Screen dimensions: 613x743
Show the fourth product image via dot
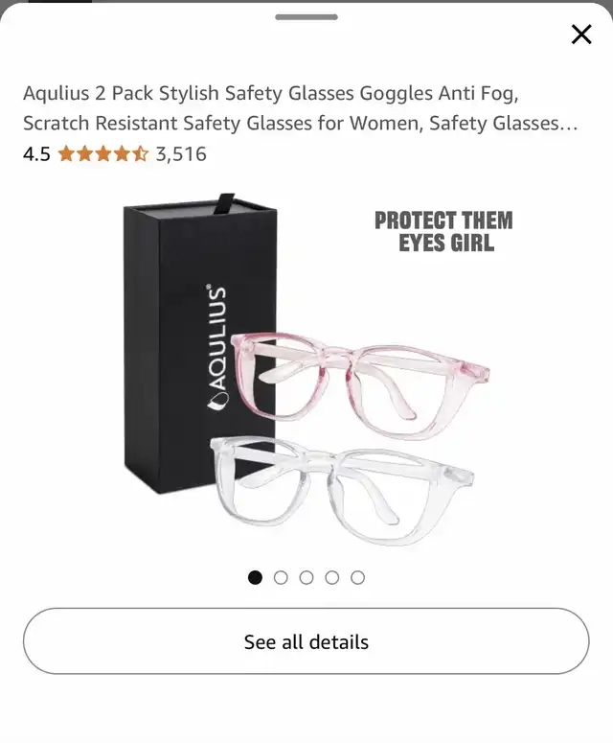[331, 577]
